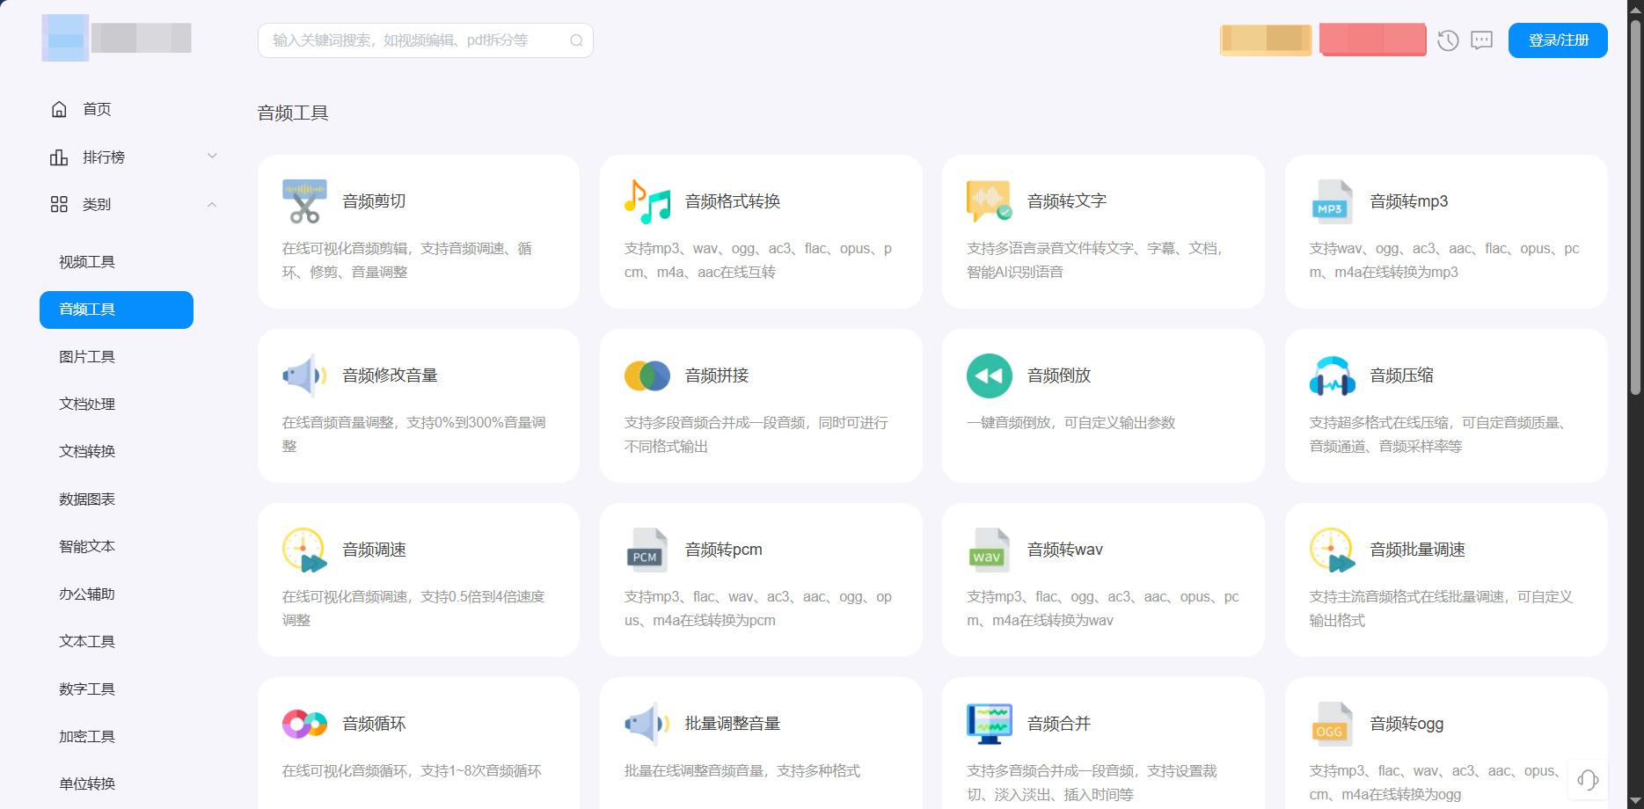Open the 音频格式转换 tool title
This screenshot has height=809, width=1644.
click(733, 201)
